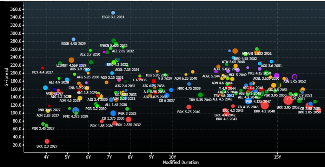325x167 pixels.
Task: Click the Modified Duration axis title
Action: coord(181,162)
